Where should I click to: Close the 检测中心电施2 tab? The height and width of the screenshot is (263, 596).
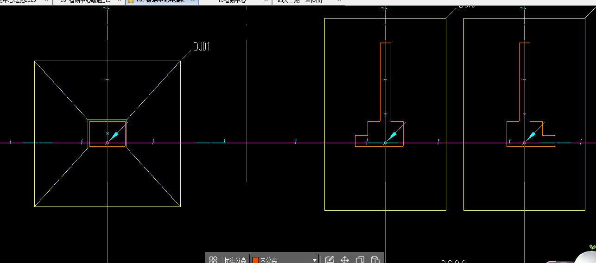point(193,1)
